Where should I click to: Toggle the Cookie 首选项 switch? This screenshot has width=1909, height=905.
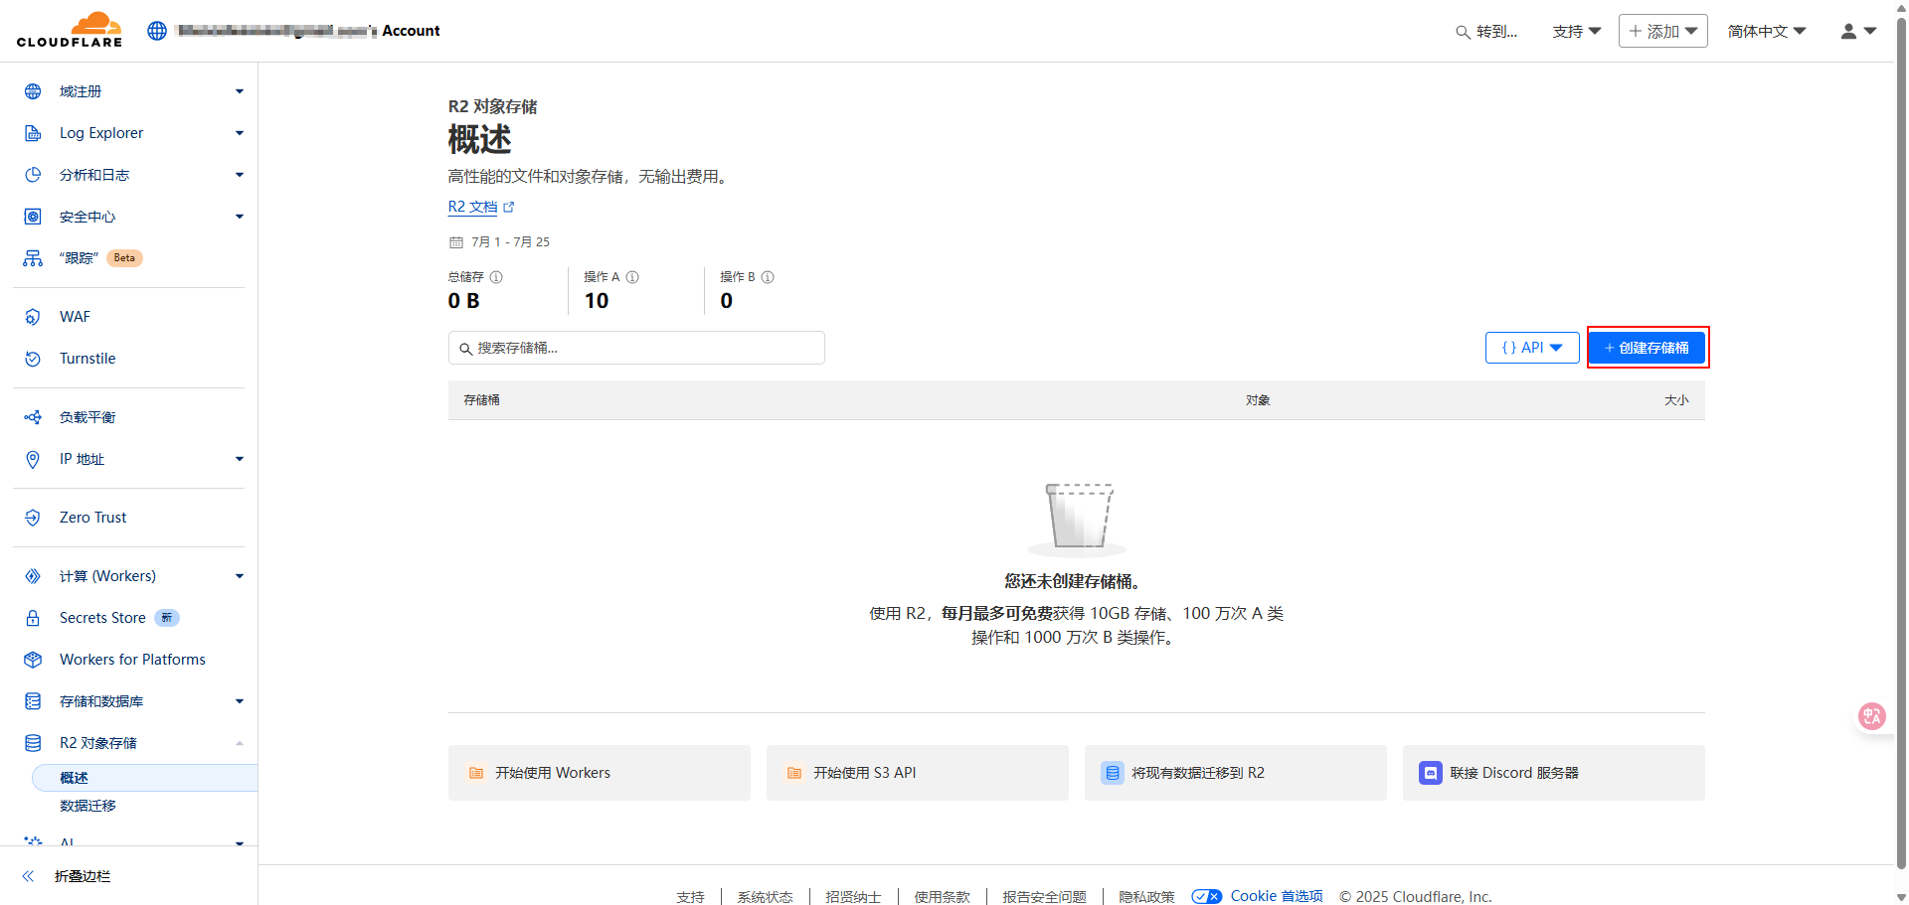point(1207,896)
